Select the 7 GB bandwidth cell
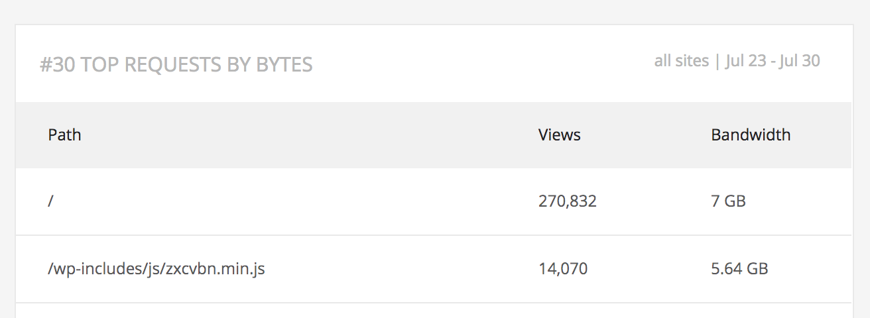870x318 pixels. point(728,201)
